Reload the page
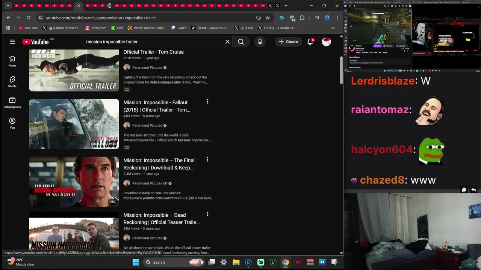 coord(29,18)
